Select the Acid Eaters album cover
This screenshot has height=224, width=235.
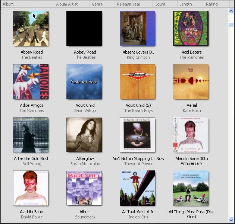pos(191,28)
